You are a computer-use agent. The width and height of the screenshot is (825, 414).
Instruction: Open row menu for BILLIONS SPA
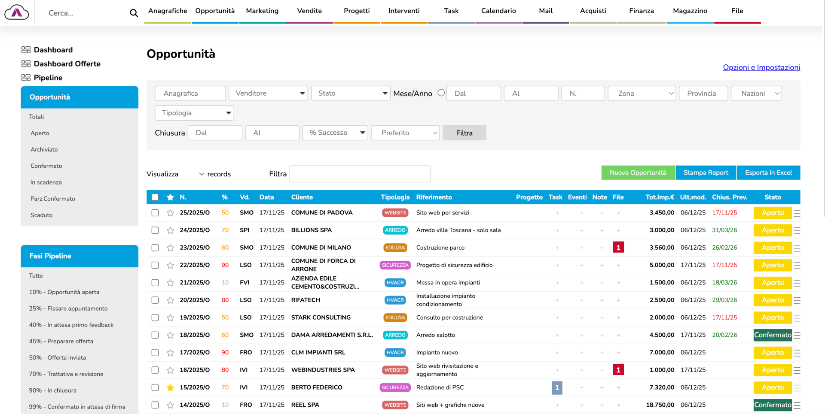797,231
